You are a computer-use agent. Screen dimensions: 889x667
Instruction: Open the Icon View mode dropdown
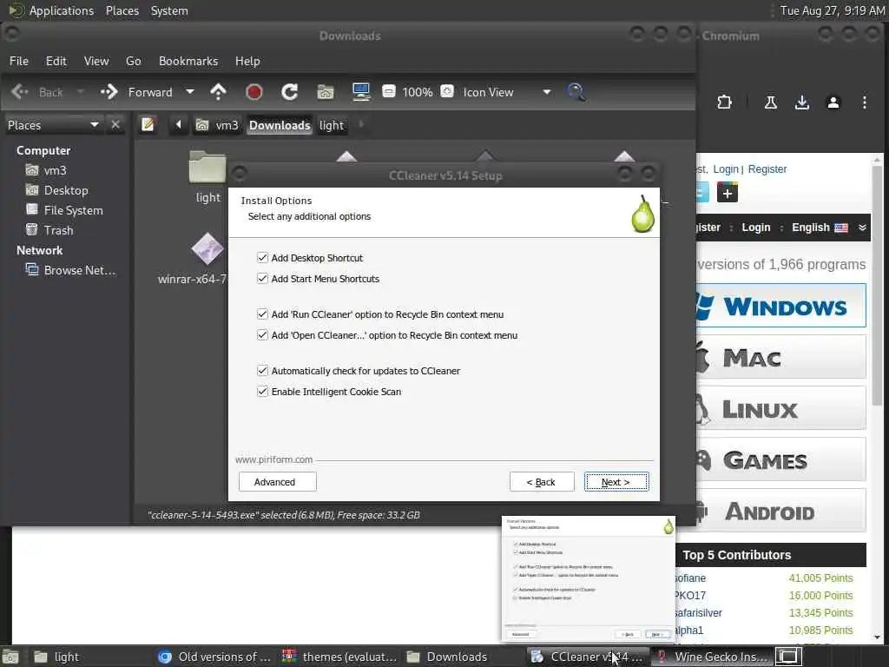pos(506,92)
